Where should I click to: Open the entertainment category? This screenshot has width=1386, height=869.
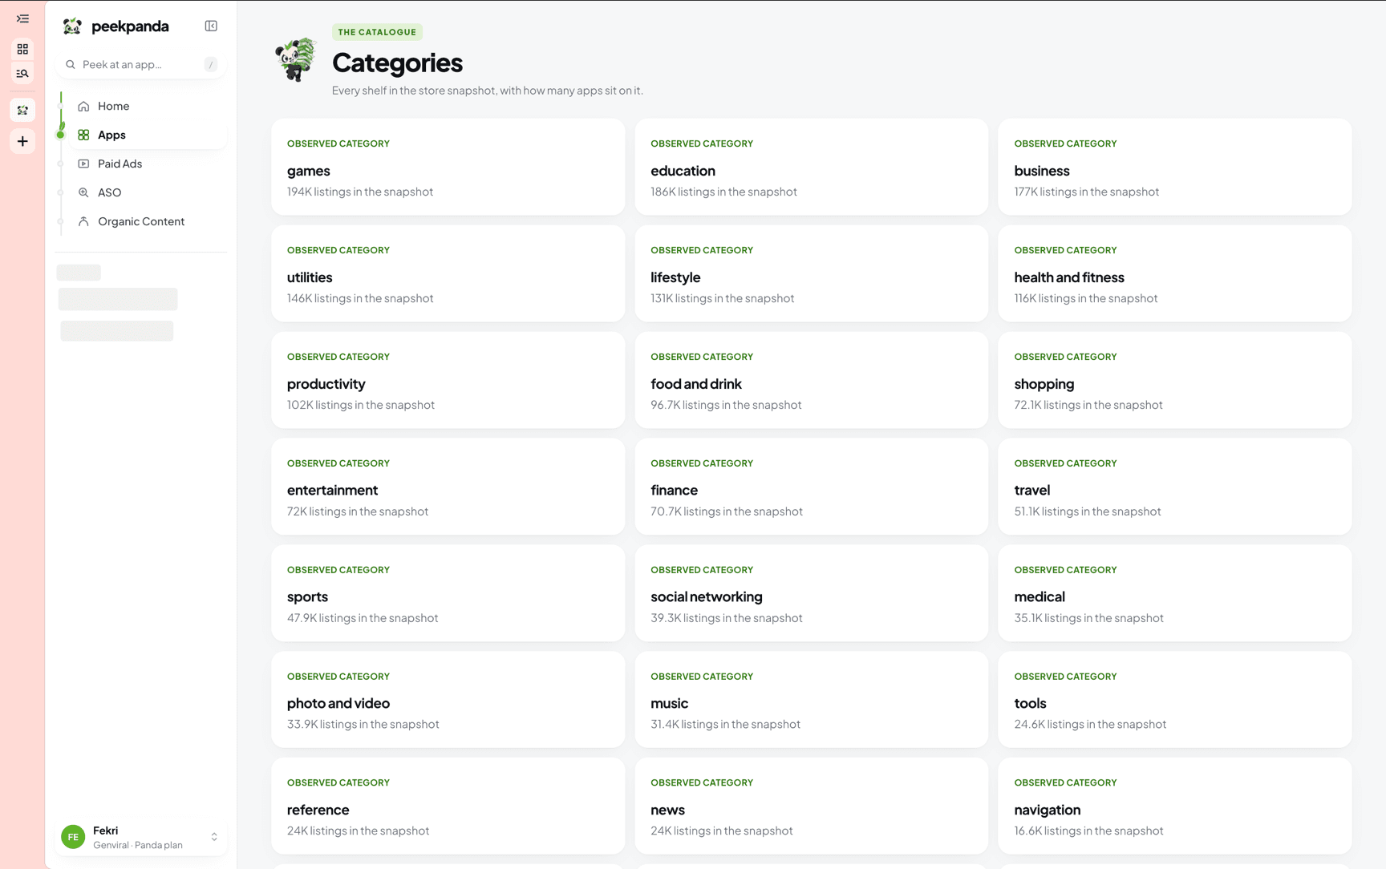448,487
